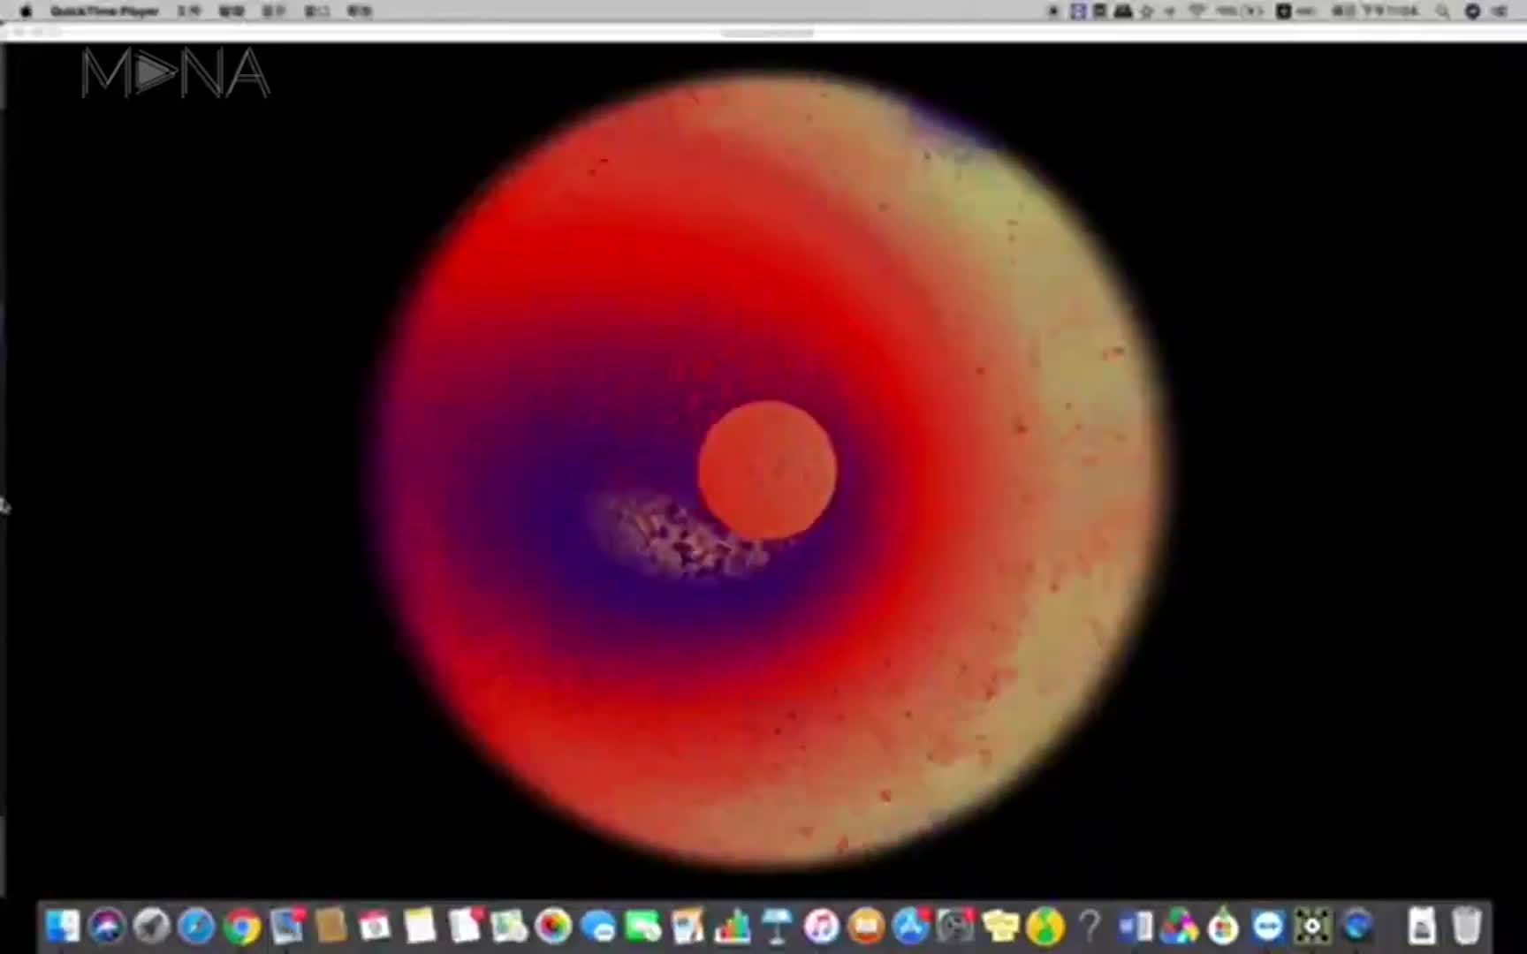1527x954 pixels.
Task: Launch Numbers bar chart icon
Action: pyautogui.click(x=733, y=926)
